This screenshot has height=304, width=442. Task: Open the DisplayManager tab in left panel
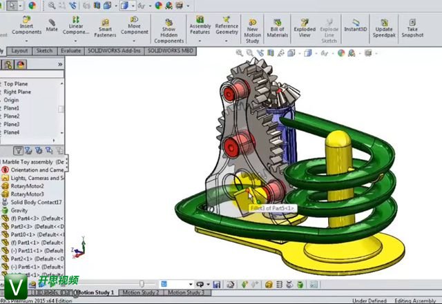[20, 65]
